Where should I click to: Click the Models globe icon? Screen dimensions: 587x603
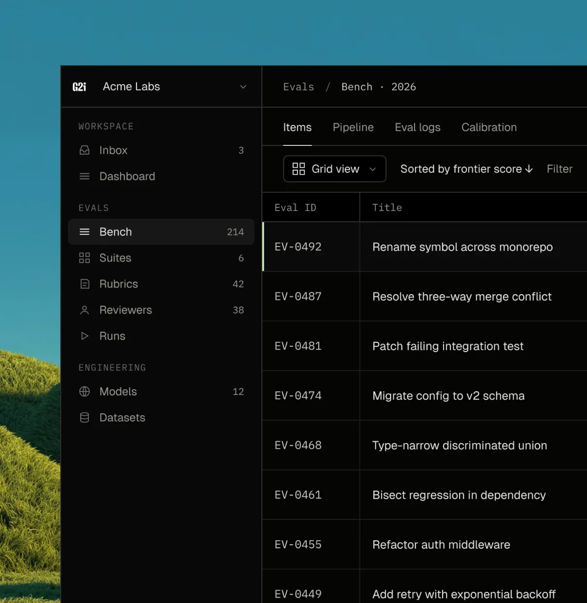85,391
